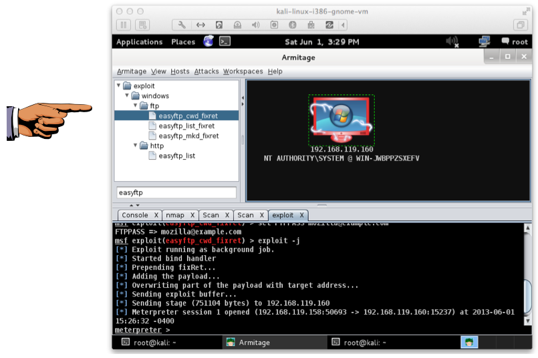538x358 pixels.
Task: Select easyftp_cwd_fixret module
Action: coord(188,116)
